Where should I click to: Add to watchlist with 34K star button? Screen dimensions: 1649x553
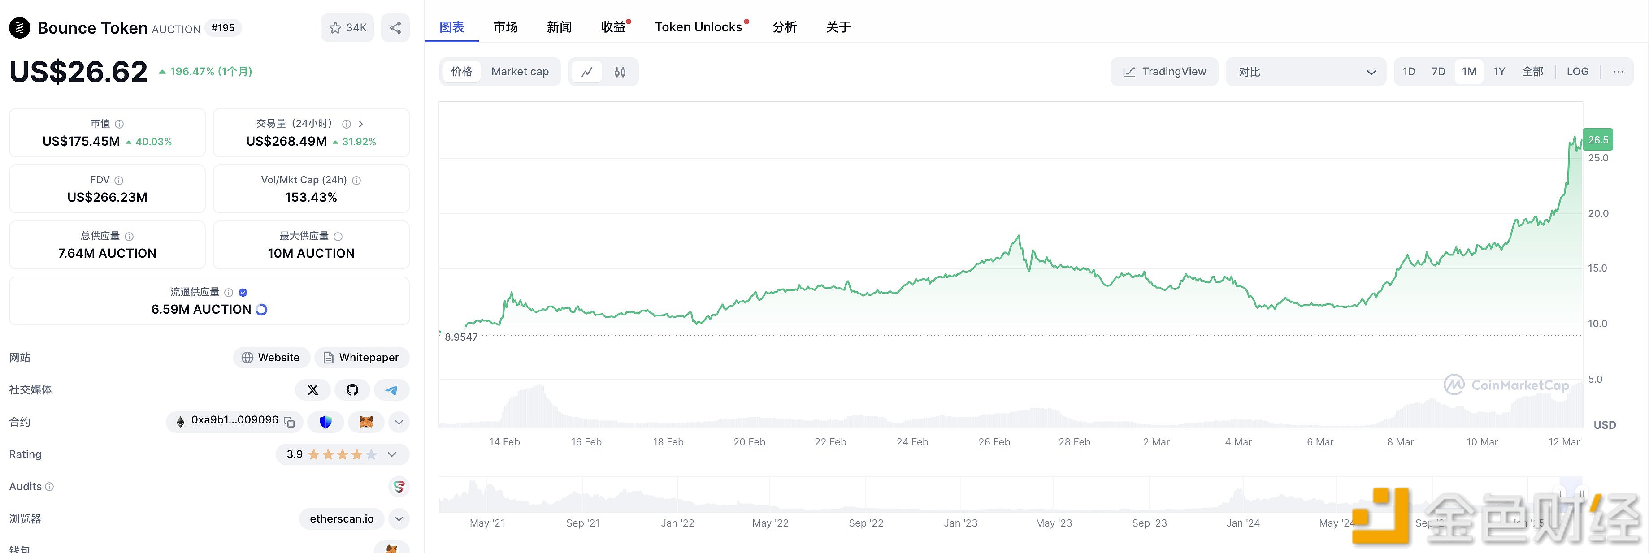[347, 27]
